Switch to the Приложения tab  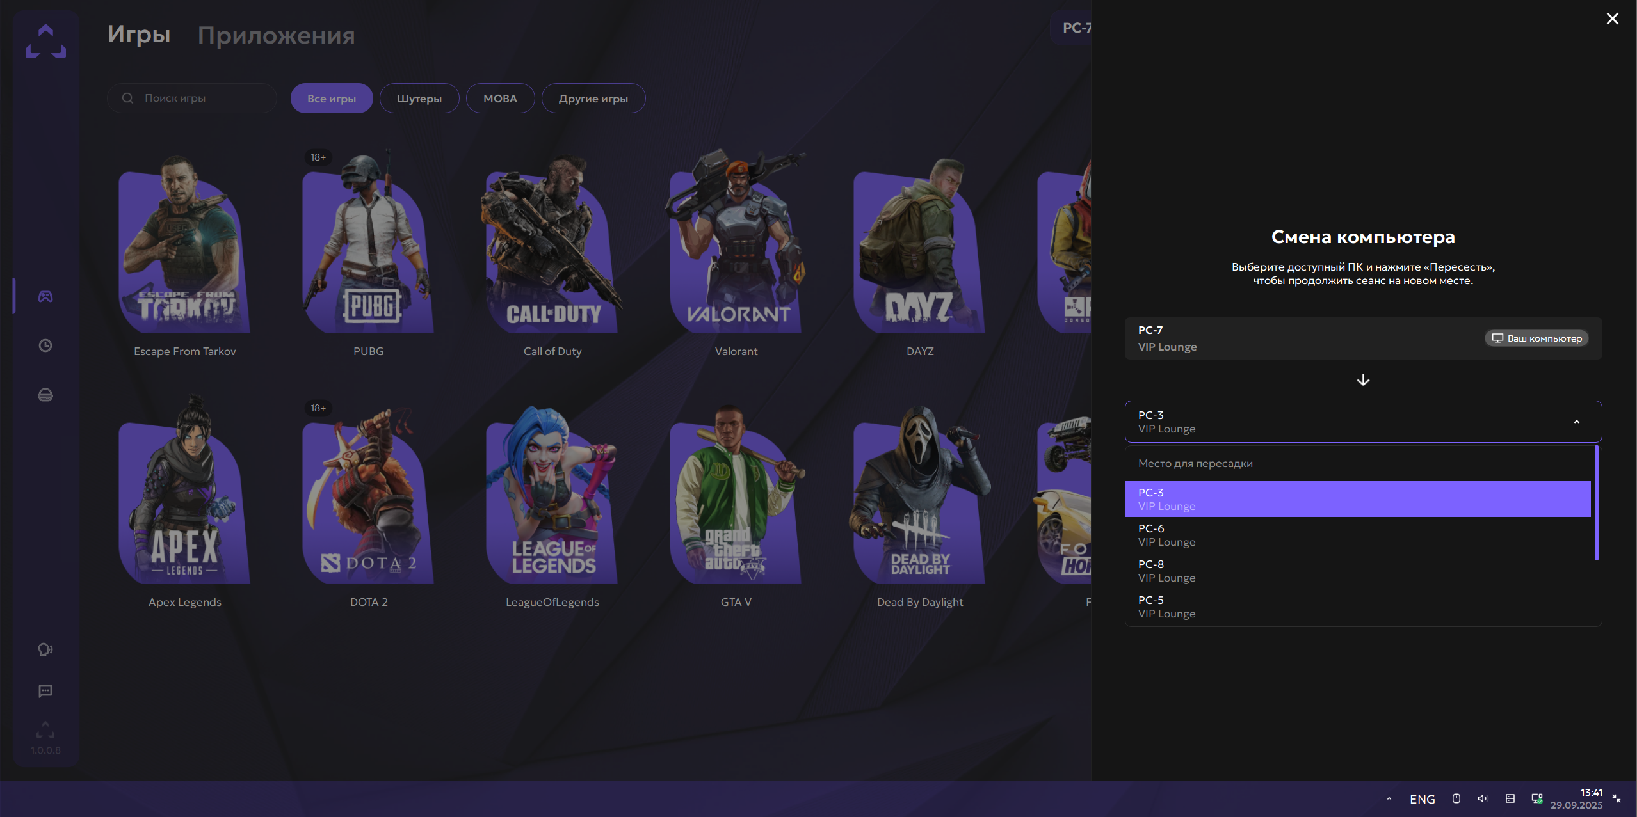pyautogui.click(x=276, y=36)
